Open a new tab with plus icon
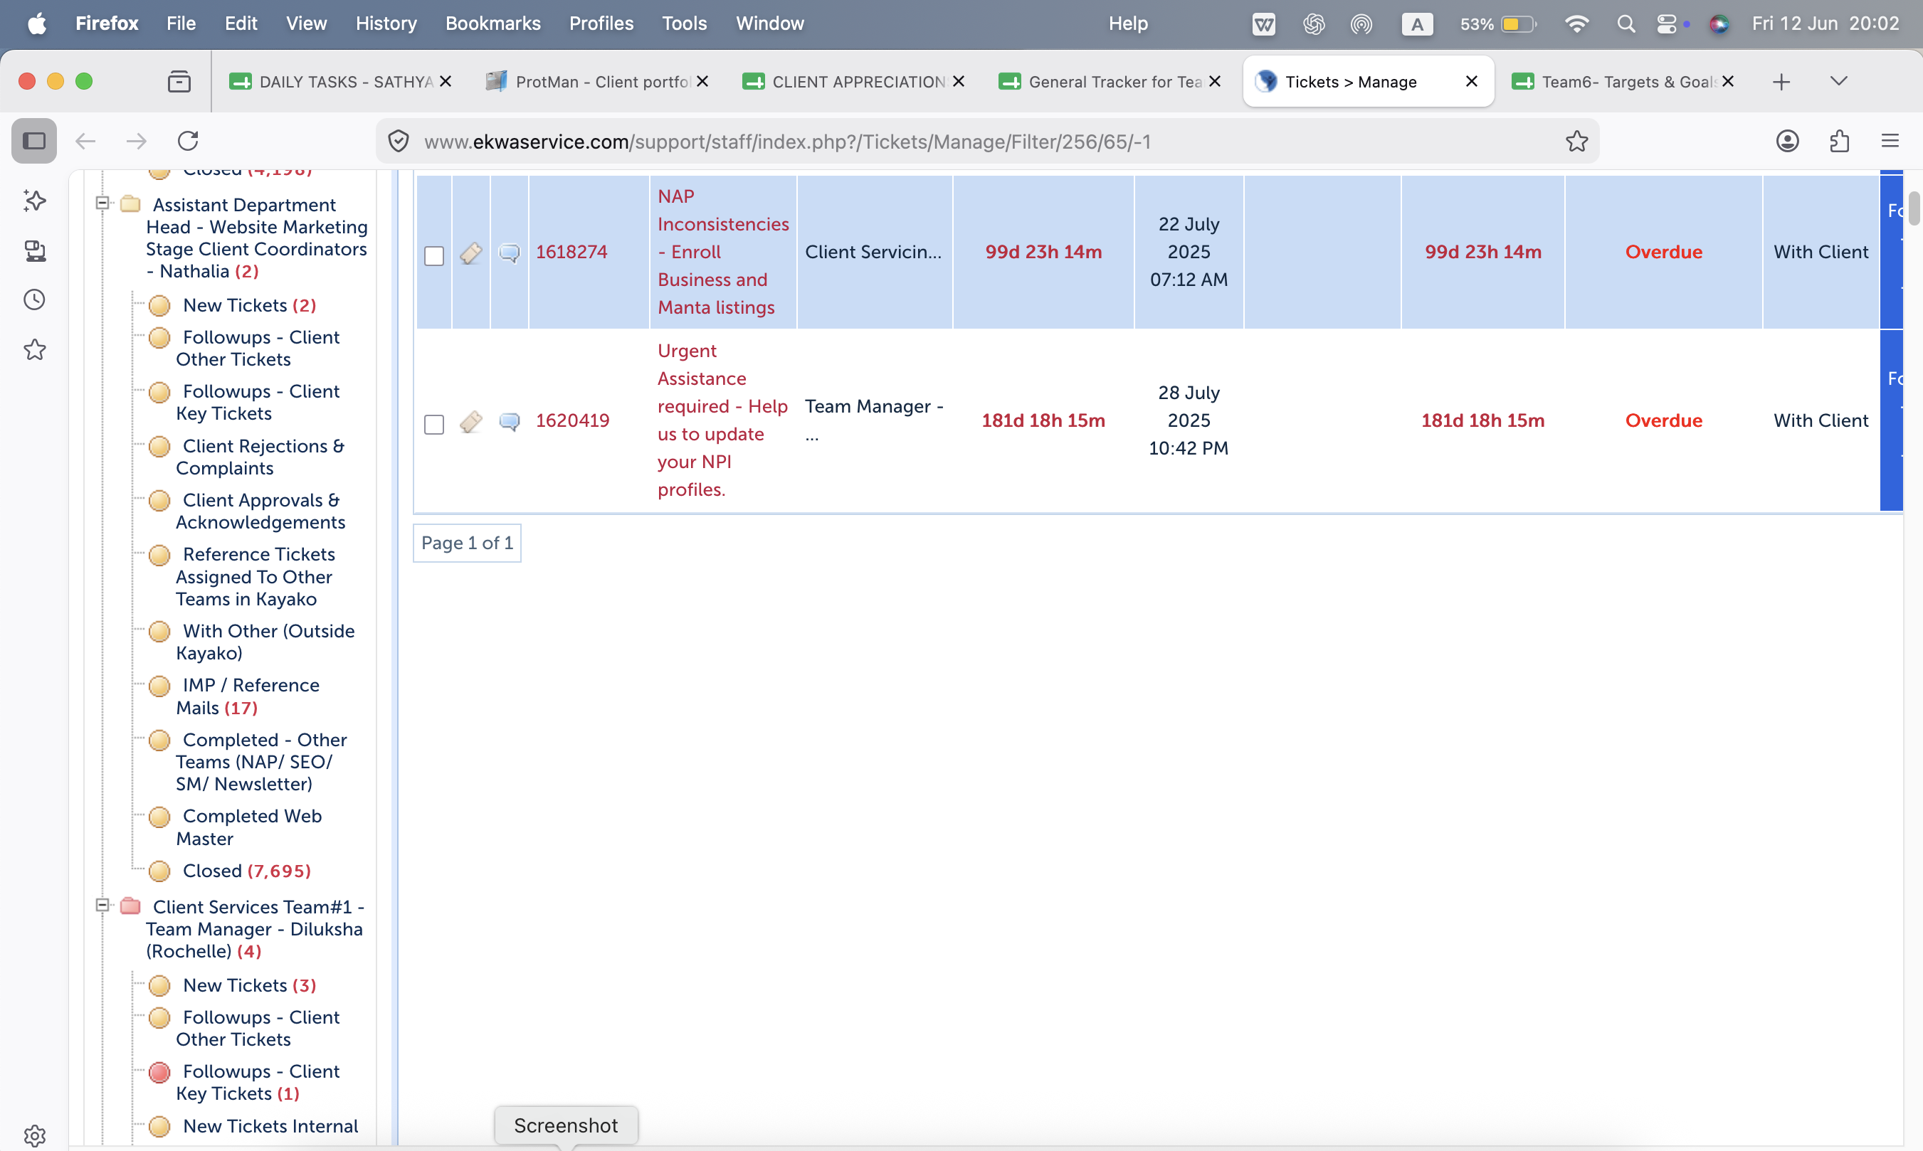Screen dimensions: 1923x1151 pos(1782,81)
